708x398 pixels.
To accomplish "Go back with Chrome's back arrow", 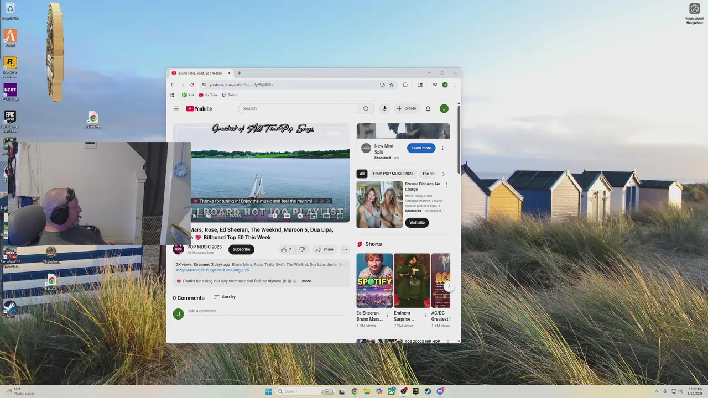I will (172, 85).
